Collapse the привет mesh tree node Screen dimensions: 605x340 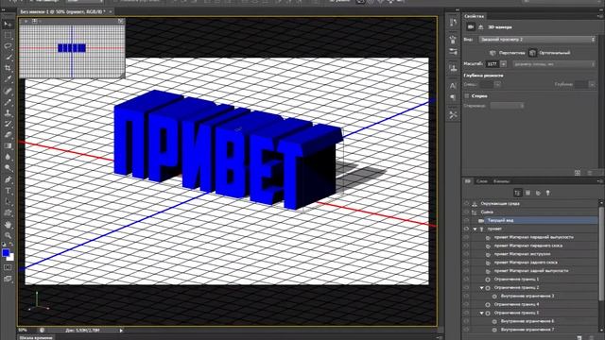[475, 229]
